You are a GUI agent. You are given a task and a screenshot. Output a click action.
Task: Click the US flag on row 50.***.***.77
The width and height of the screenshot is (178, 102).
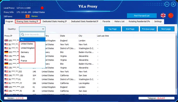(6, 83)
